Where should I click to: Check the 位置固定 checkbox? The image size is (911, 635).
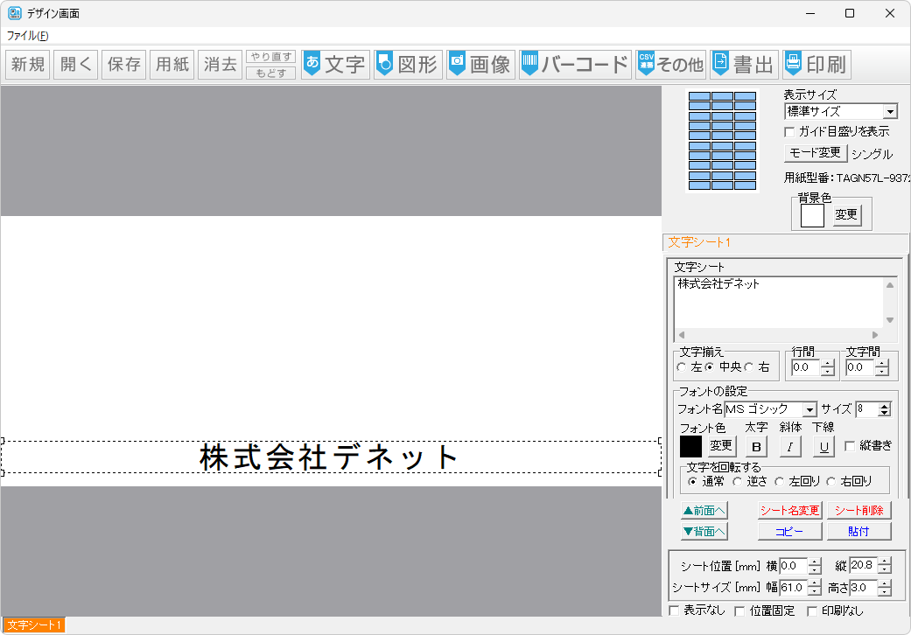740,611
